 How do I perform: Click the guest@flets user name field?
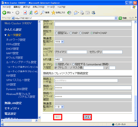pyautogui.click(x=86, y=81)
